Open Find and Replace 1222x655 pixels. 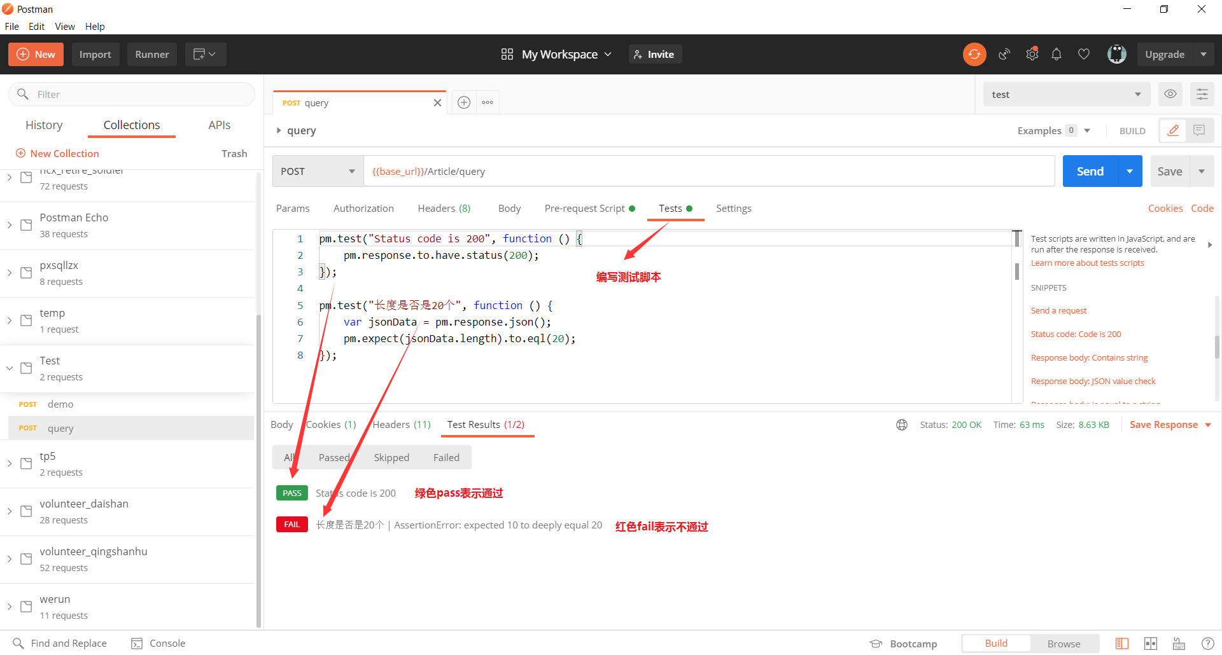coord(60,644)
